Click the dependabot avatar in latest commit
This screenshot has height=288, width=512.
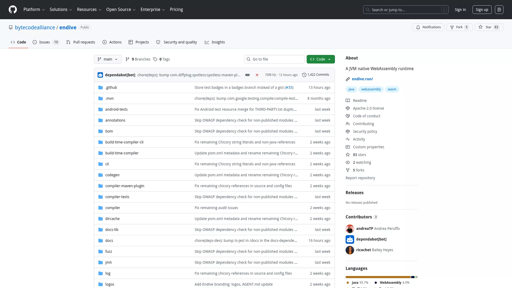point(100,75)
